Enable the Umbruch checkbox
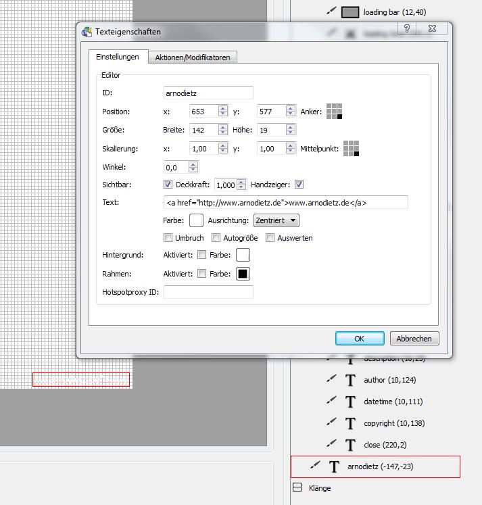The width and height of the screenshot is (482, 505). click(168, 238)
